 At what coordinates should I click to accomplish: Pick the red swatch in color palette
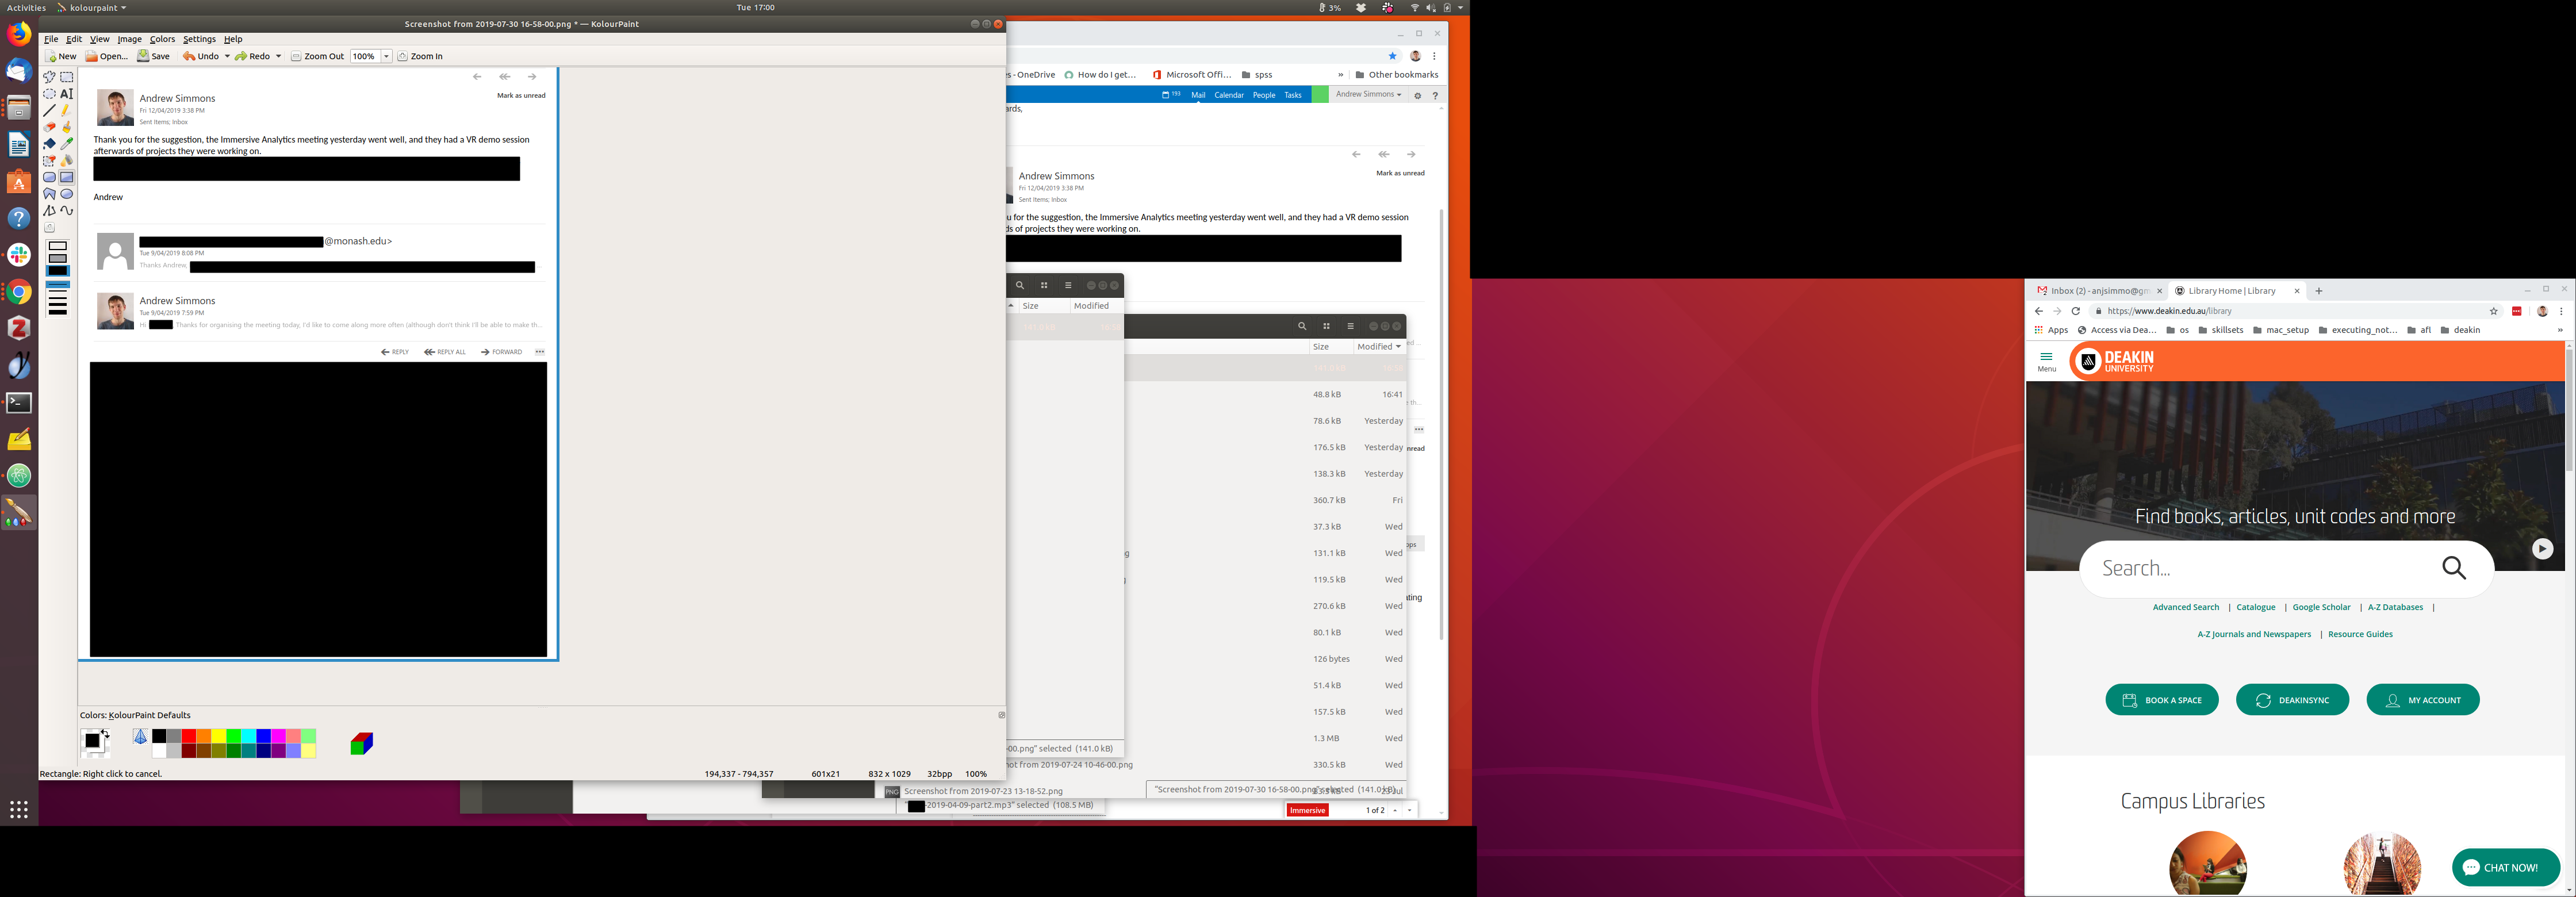click(189, 736)
